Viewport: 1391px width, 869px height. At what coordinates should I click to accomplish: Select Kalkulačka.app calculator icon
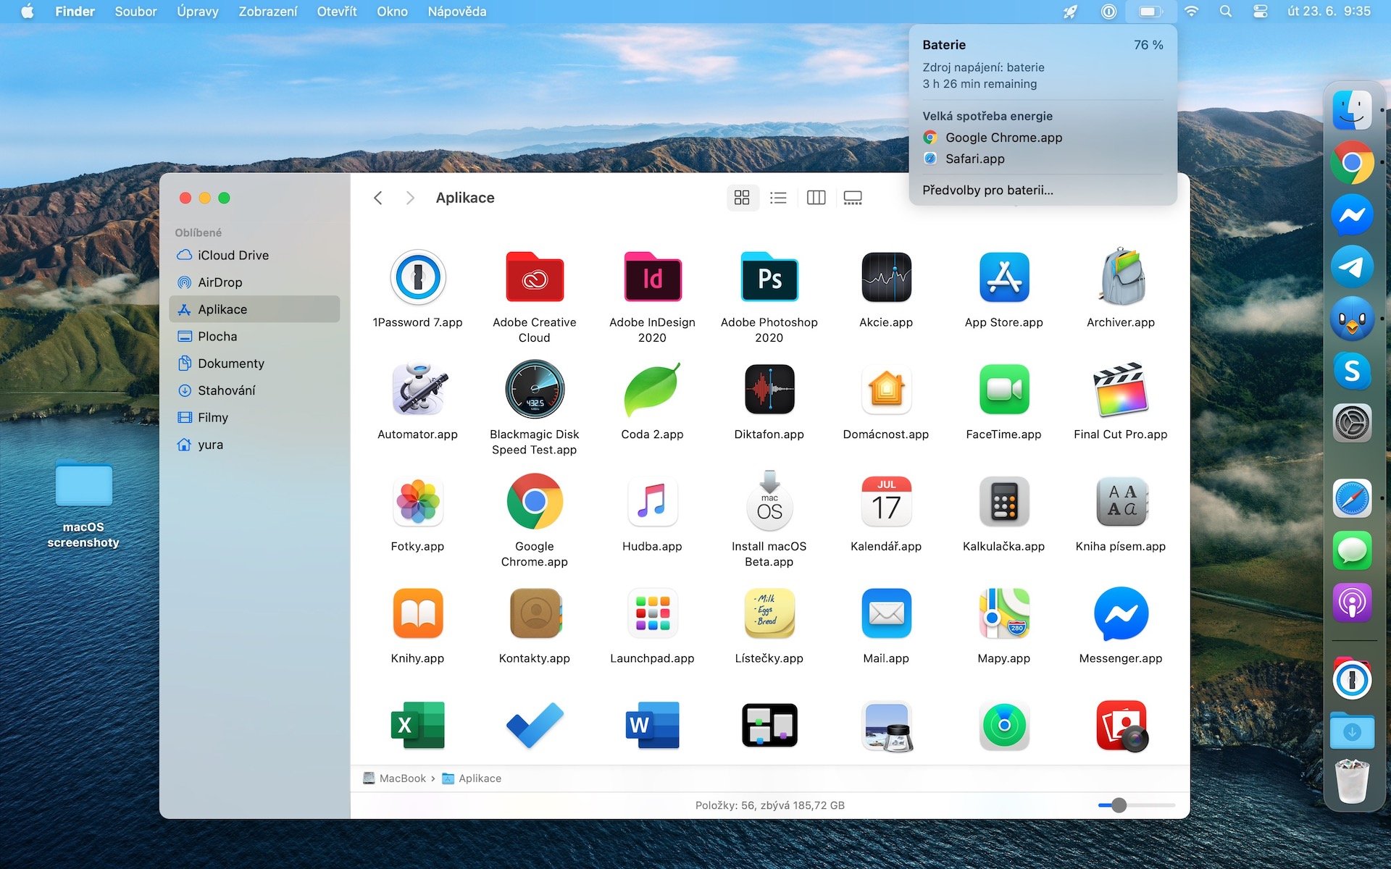pyautogui.click(x=1003, y=501)
